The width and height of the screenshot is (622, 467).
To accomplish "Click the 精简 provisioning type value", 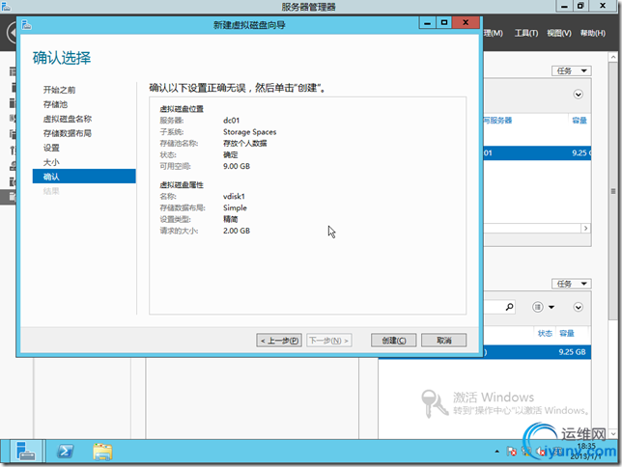I will point(231,219).
